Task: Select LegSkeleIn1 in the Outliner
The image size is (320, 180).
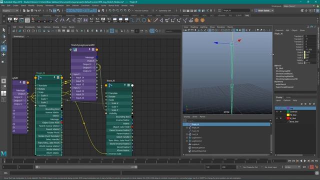Action: click(196, 138)
